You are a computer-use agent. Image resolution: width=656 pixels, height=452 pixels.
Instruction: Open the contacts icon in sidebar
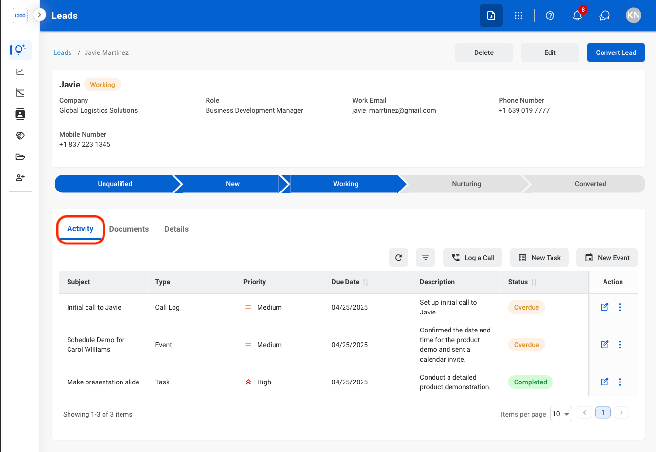tap(20, 114)
